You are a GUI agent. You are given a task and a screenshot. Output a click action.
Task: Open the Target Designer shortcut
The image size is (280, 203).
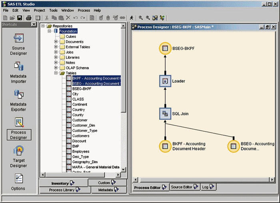[x=18, y=156]
